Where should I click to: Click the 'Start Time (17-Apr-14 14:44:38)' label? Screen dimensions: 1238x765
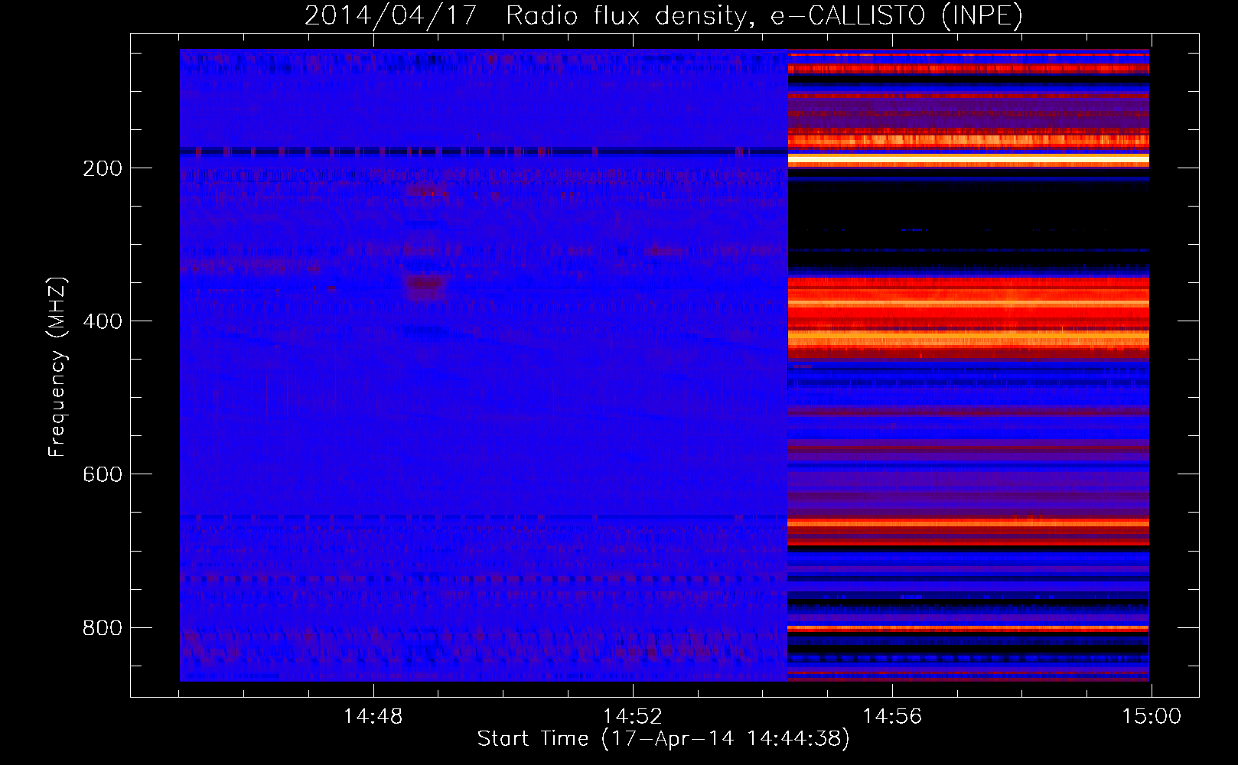pos(663,739)
